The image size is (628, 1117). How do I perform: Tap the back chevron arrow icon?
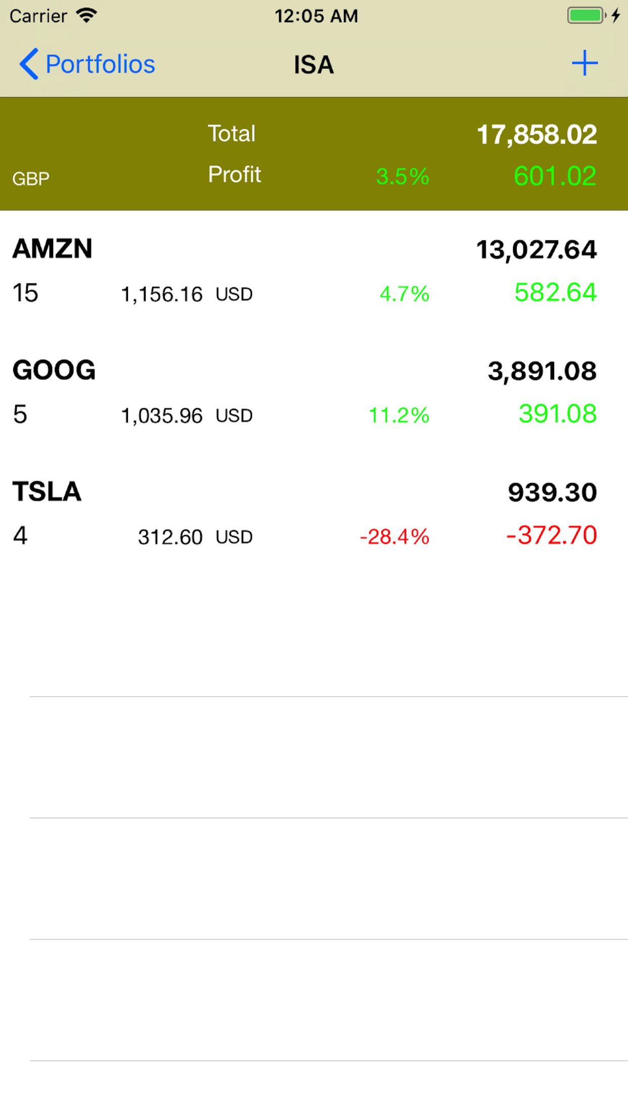coord(29,64)
